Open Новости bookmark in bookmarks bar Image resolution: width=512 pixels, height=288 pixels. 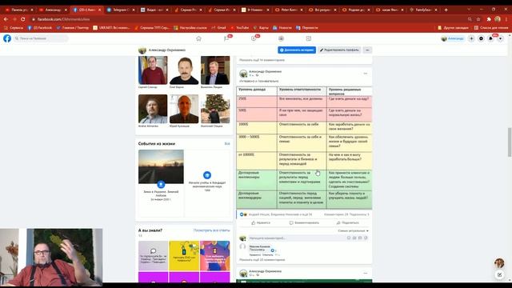(282, 28)
